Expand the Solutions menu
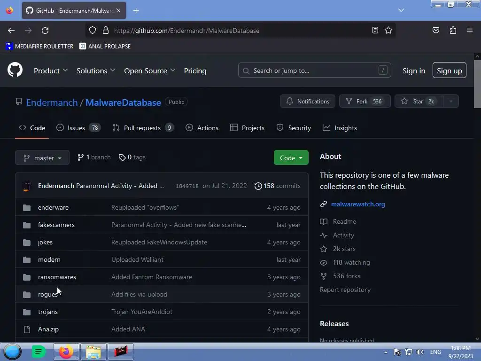The image size is (481, 361). tap(96, 71)
